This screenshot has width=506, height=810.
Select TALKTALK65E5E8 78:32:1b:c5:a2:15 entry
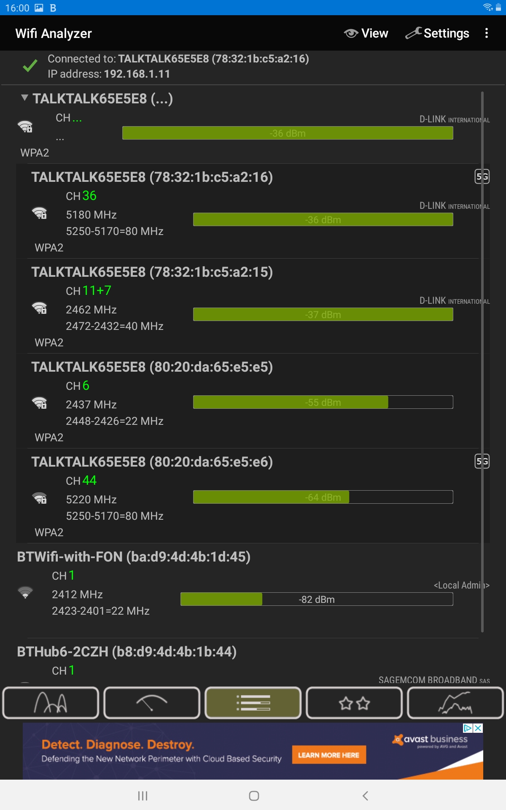(x=152, y=272)
